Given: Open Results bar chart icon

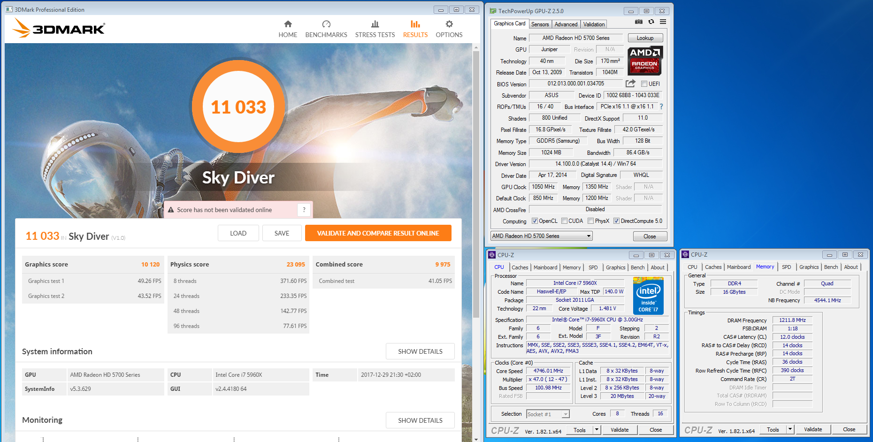Looking at the screenshot, I should pyautogui.click(x=415, y=24).
